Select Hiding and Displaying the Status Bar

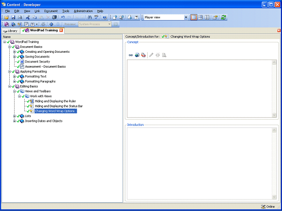pos(59,106)
